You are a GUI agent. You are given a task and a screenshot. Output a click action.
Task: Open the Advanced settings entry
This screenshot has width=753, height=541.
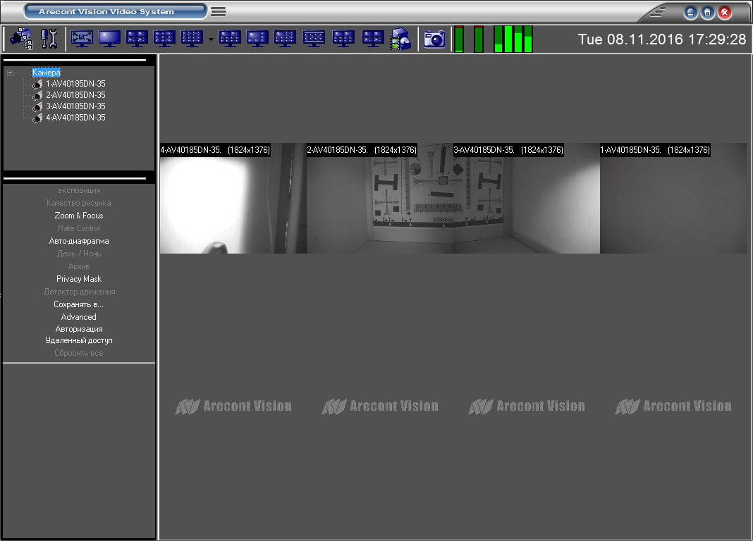79,316
